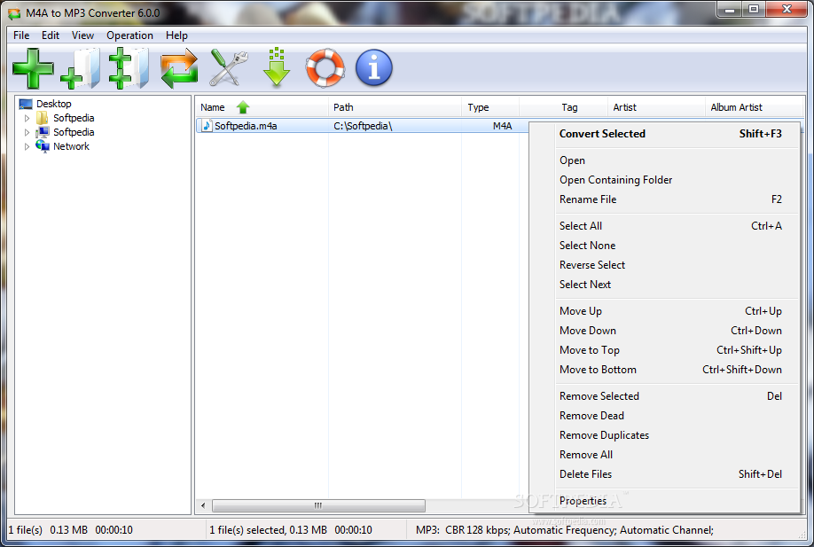
Task: Choose Rename File menu entry
Action: point(664,199)
